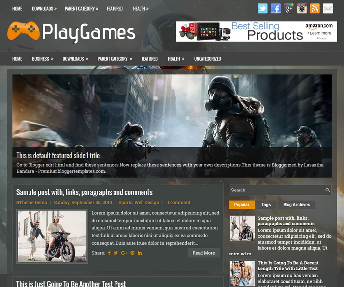
Task: Expand Downloads in top menu
Action: point(44,9)
